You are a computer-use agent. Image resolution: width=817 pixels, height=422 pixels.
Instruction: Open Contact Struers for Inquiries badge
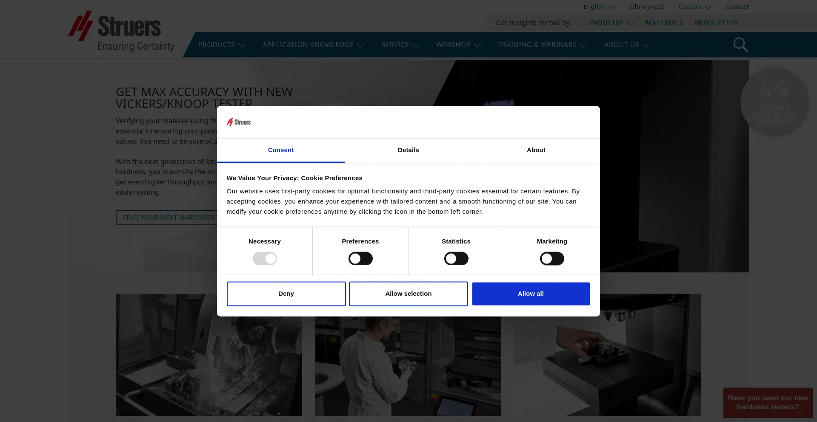point(774,102)
